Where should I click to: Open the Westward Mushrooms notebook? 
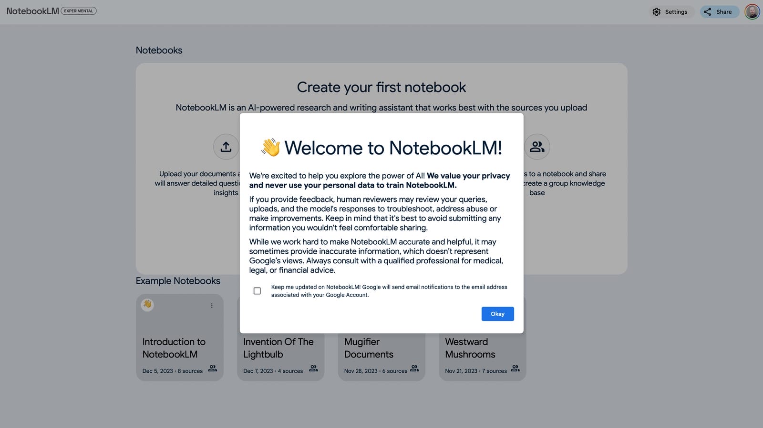point(482,348)
